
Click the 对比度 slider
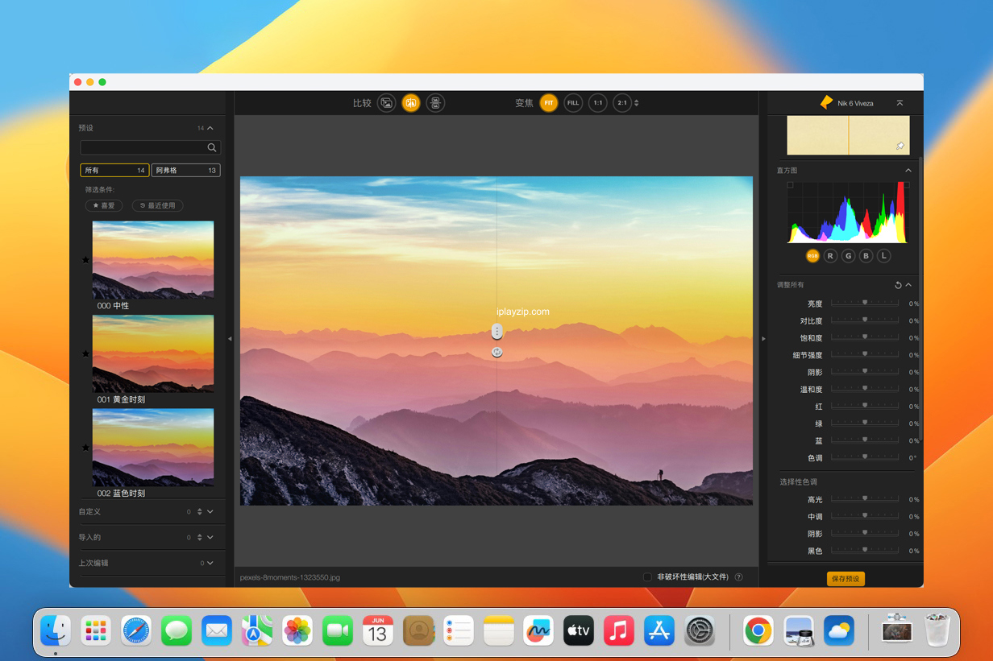pyautogui.click(x=865, y=320)
